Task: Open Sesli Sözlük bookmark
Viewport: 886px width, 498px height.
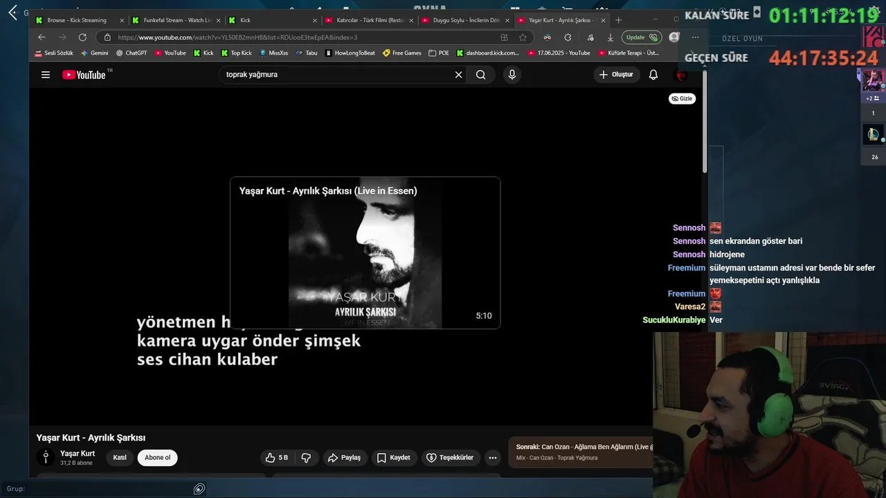Action: tap(54, 53)
